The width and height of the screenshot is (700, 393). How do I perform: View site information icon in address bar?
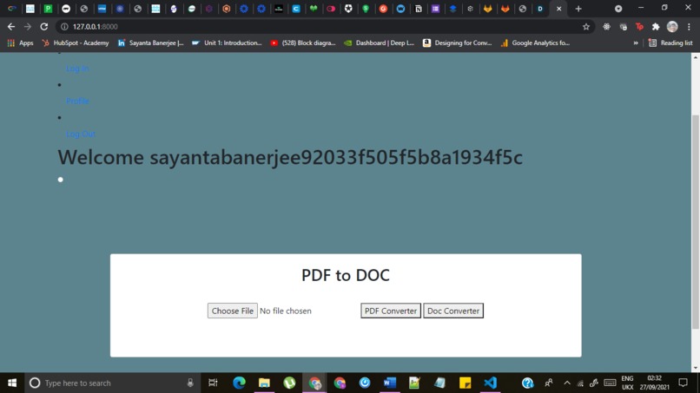click(64, 27)
